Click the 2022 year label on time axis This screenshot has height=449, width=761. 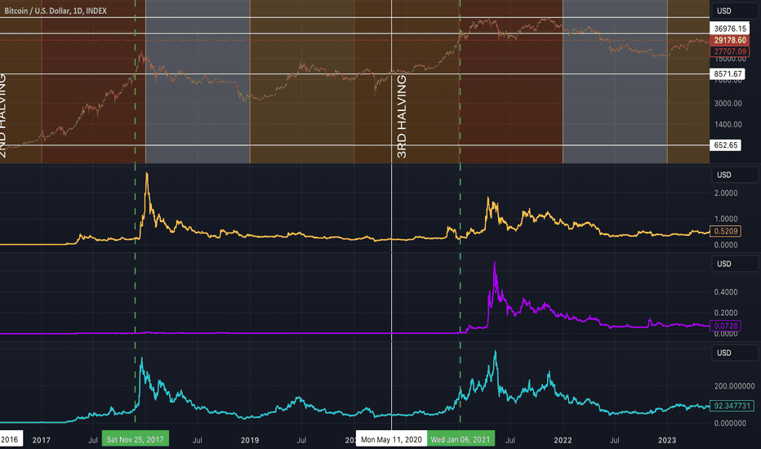[563, 440]
